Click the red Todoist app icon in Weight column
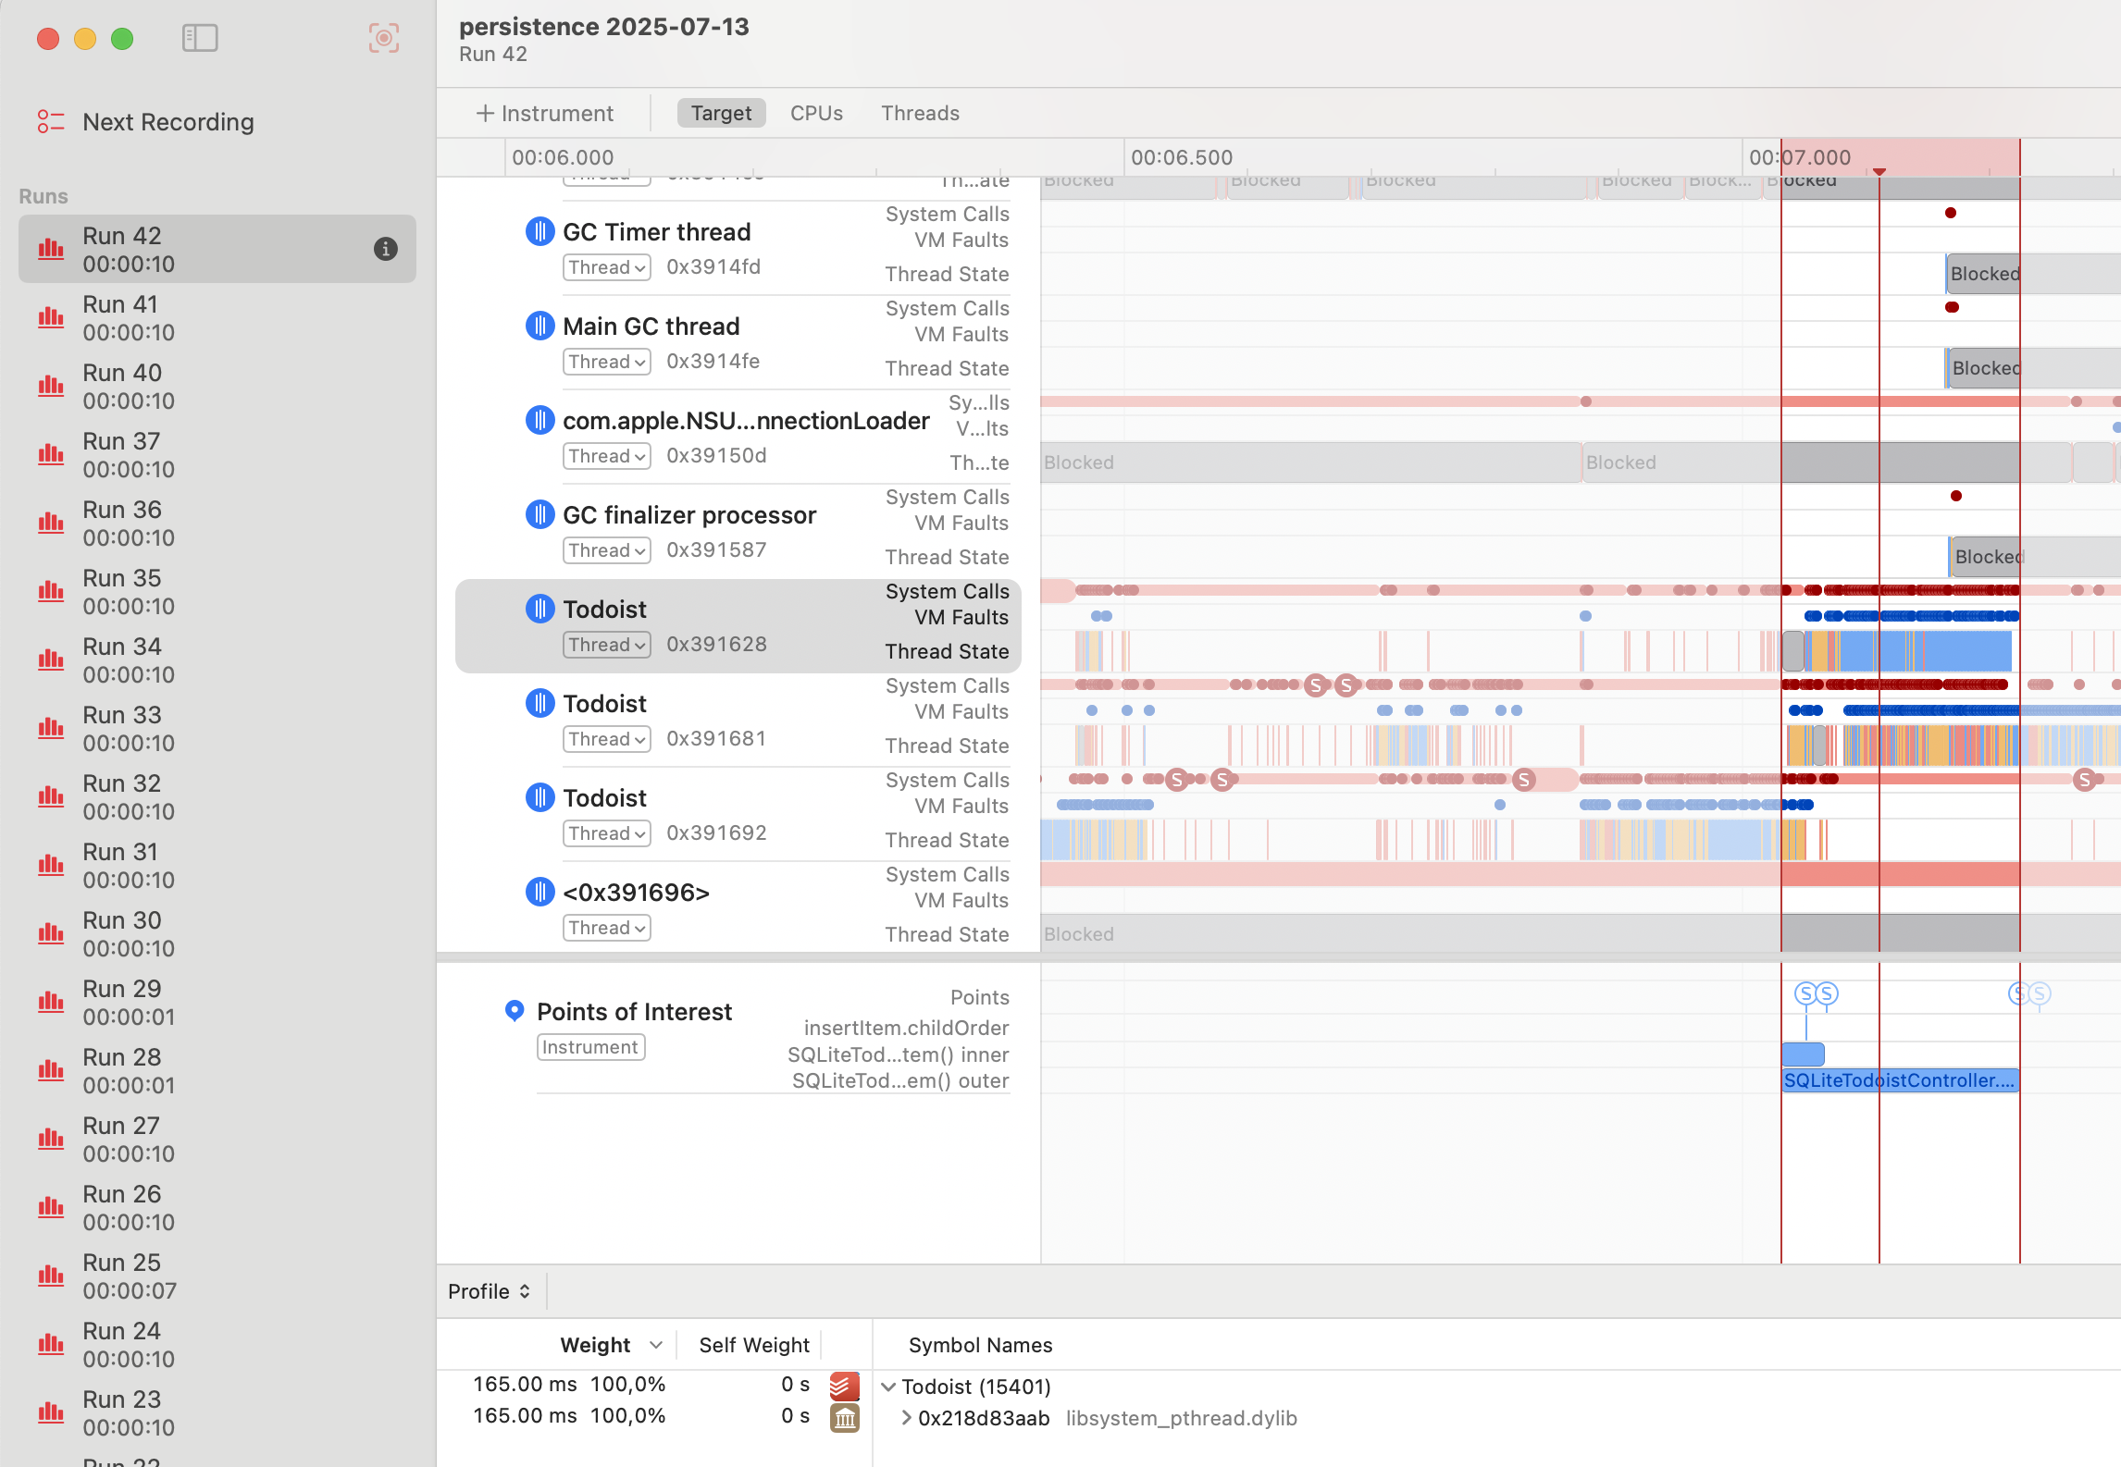The height and width of the screenshot is (1467, 2121). pos(843,1385)
